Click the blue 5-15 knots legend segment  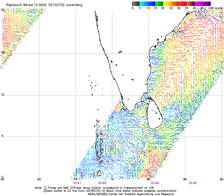coord(147,4)
